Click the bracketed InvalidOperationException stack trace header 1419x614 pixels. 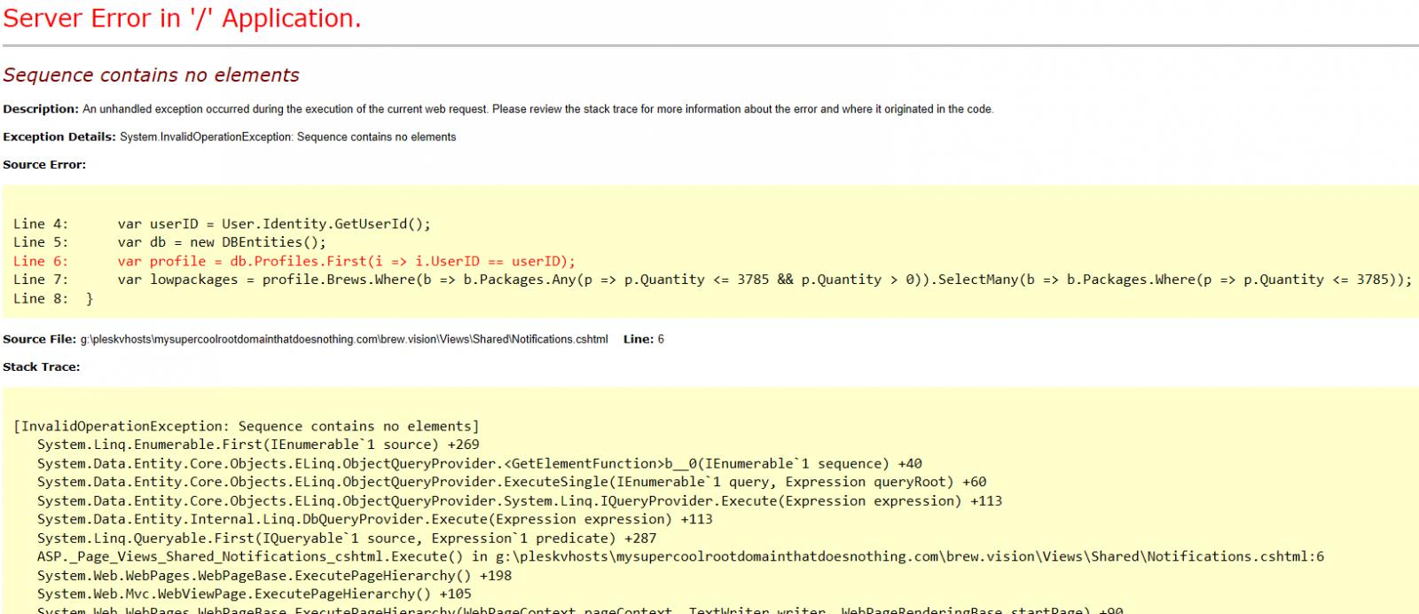point(247,426)
